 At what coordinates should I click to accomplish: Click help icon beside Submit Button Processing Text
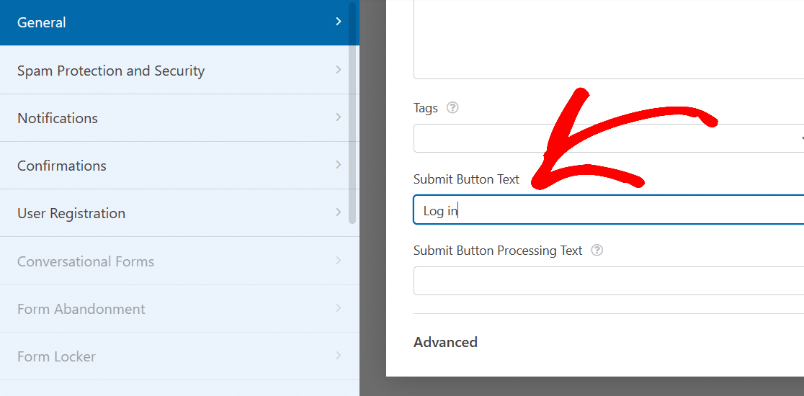pyautogui.click(x=597, y=251)
